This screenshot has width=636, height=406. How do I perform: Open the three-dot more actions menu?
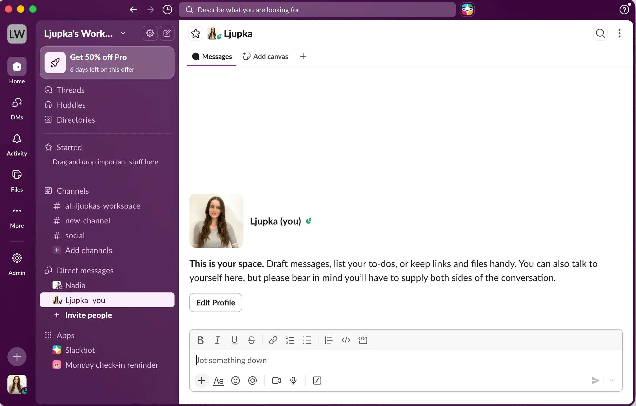620,33
